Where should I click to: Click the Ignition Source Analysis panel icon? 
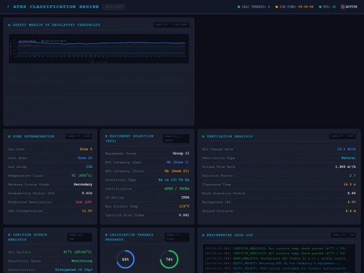pos(9,235)
